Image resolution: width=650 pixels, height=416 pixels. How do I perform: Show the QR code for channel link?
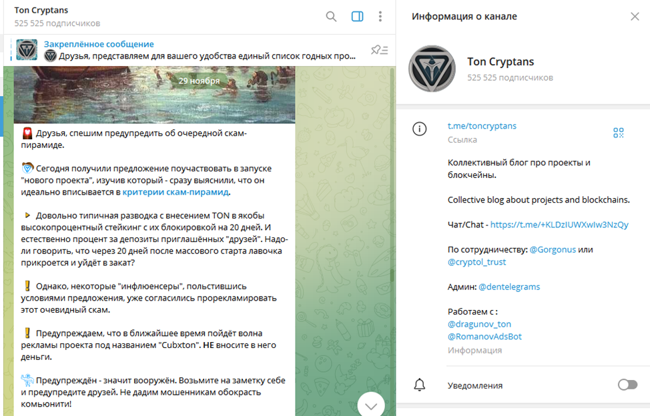click(x=618, y=133)
